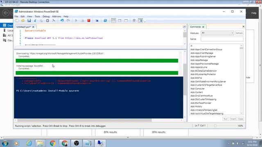
Task: Open Internet Explorer from taskbar
Action: click(29, 143)
